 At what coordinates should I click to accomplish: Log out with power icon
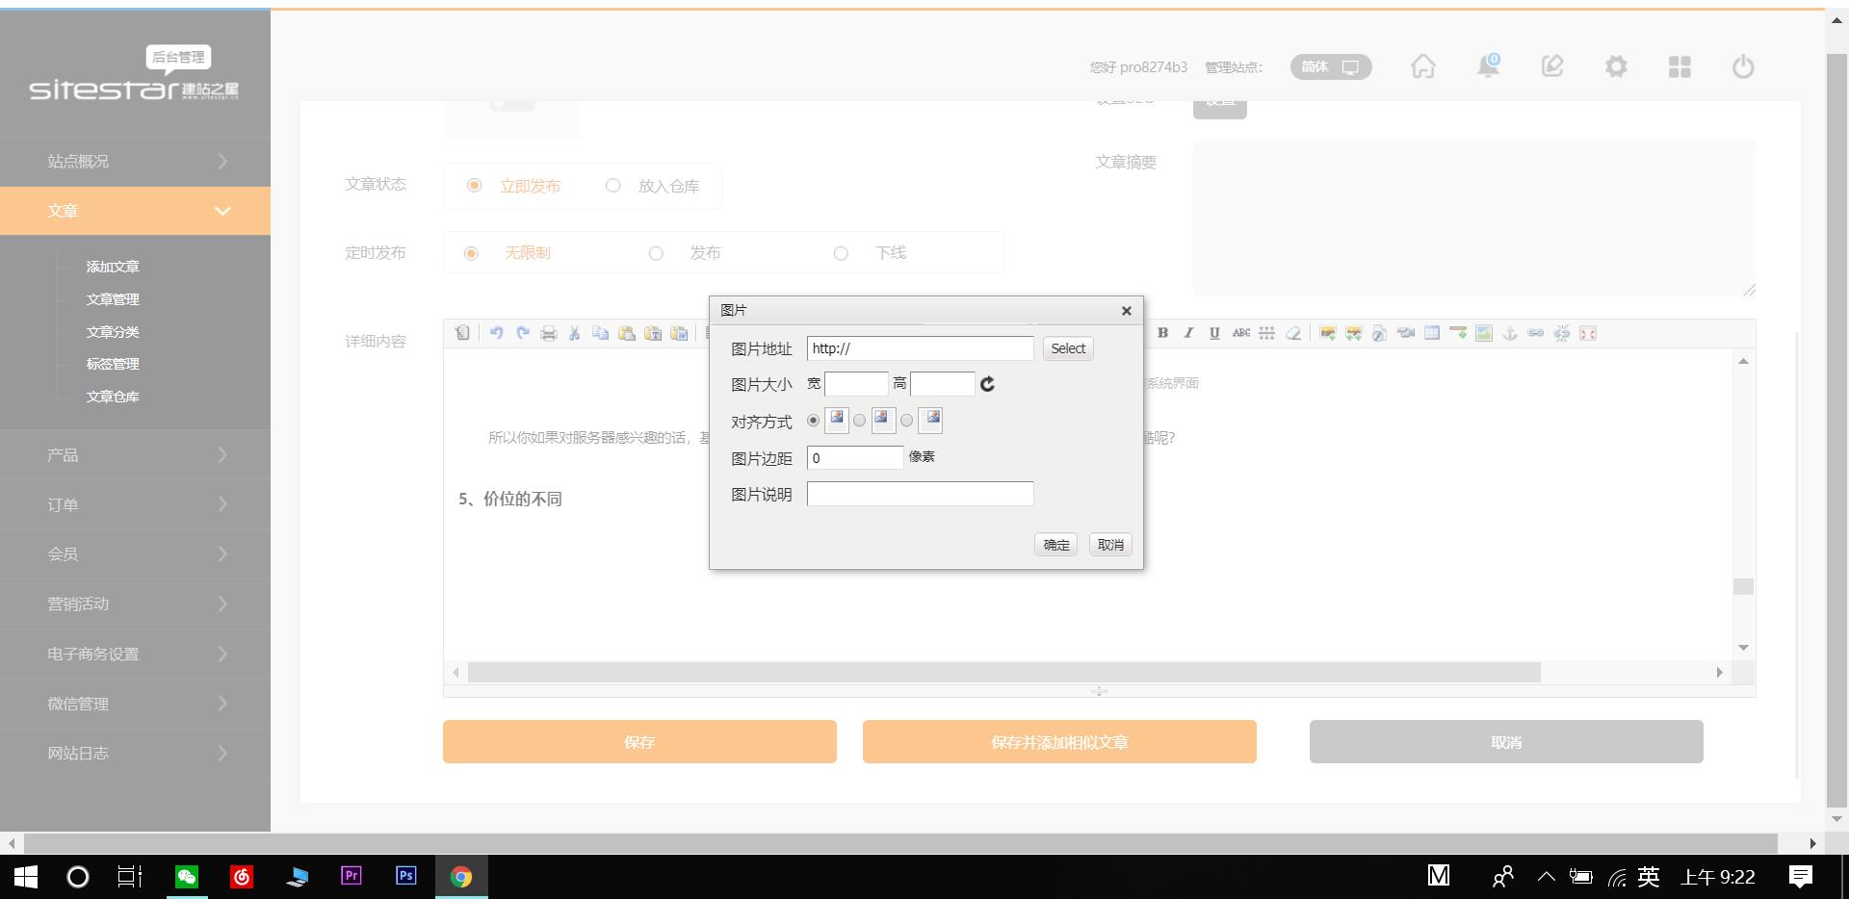[x=1743, y=66]
